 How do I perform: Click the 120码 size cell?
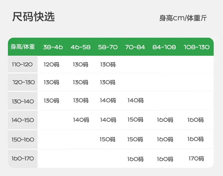click(x=51, y=65)
